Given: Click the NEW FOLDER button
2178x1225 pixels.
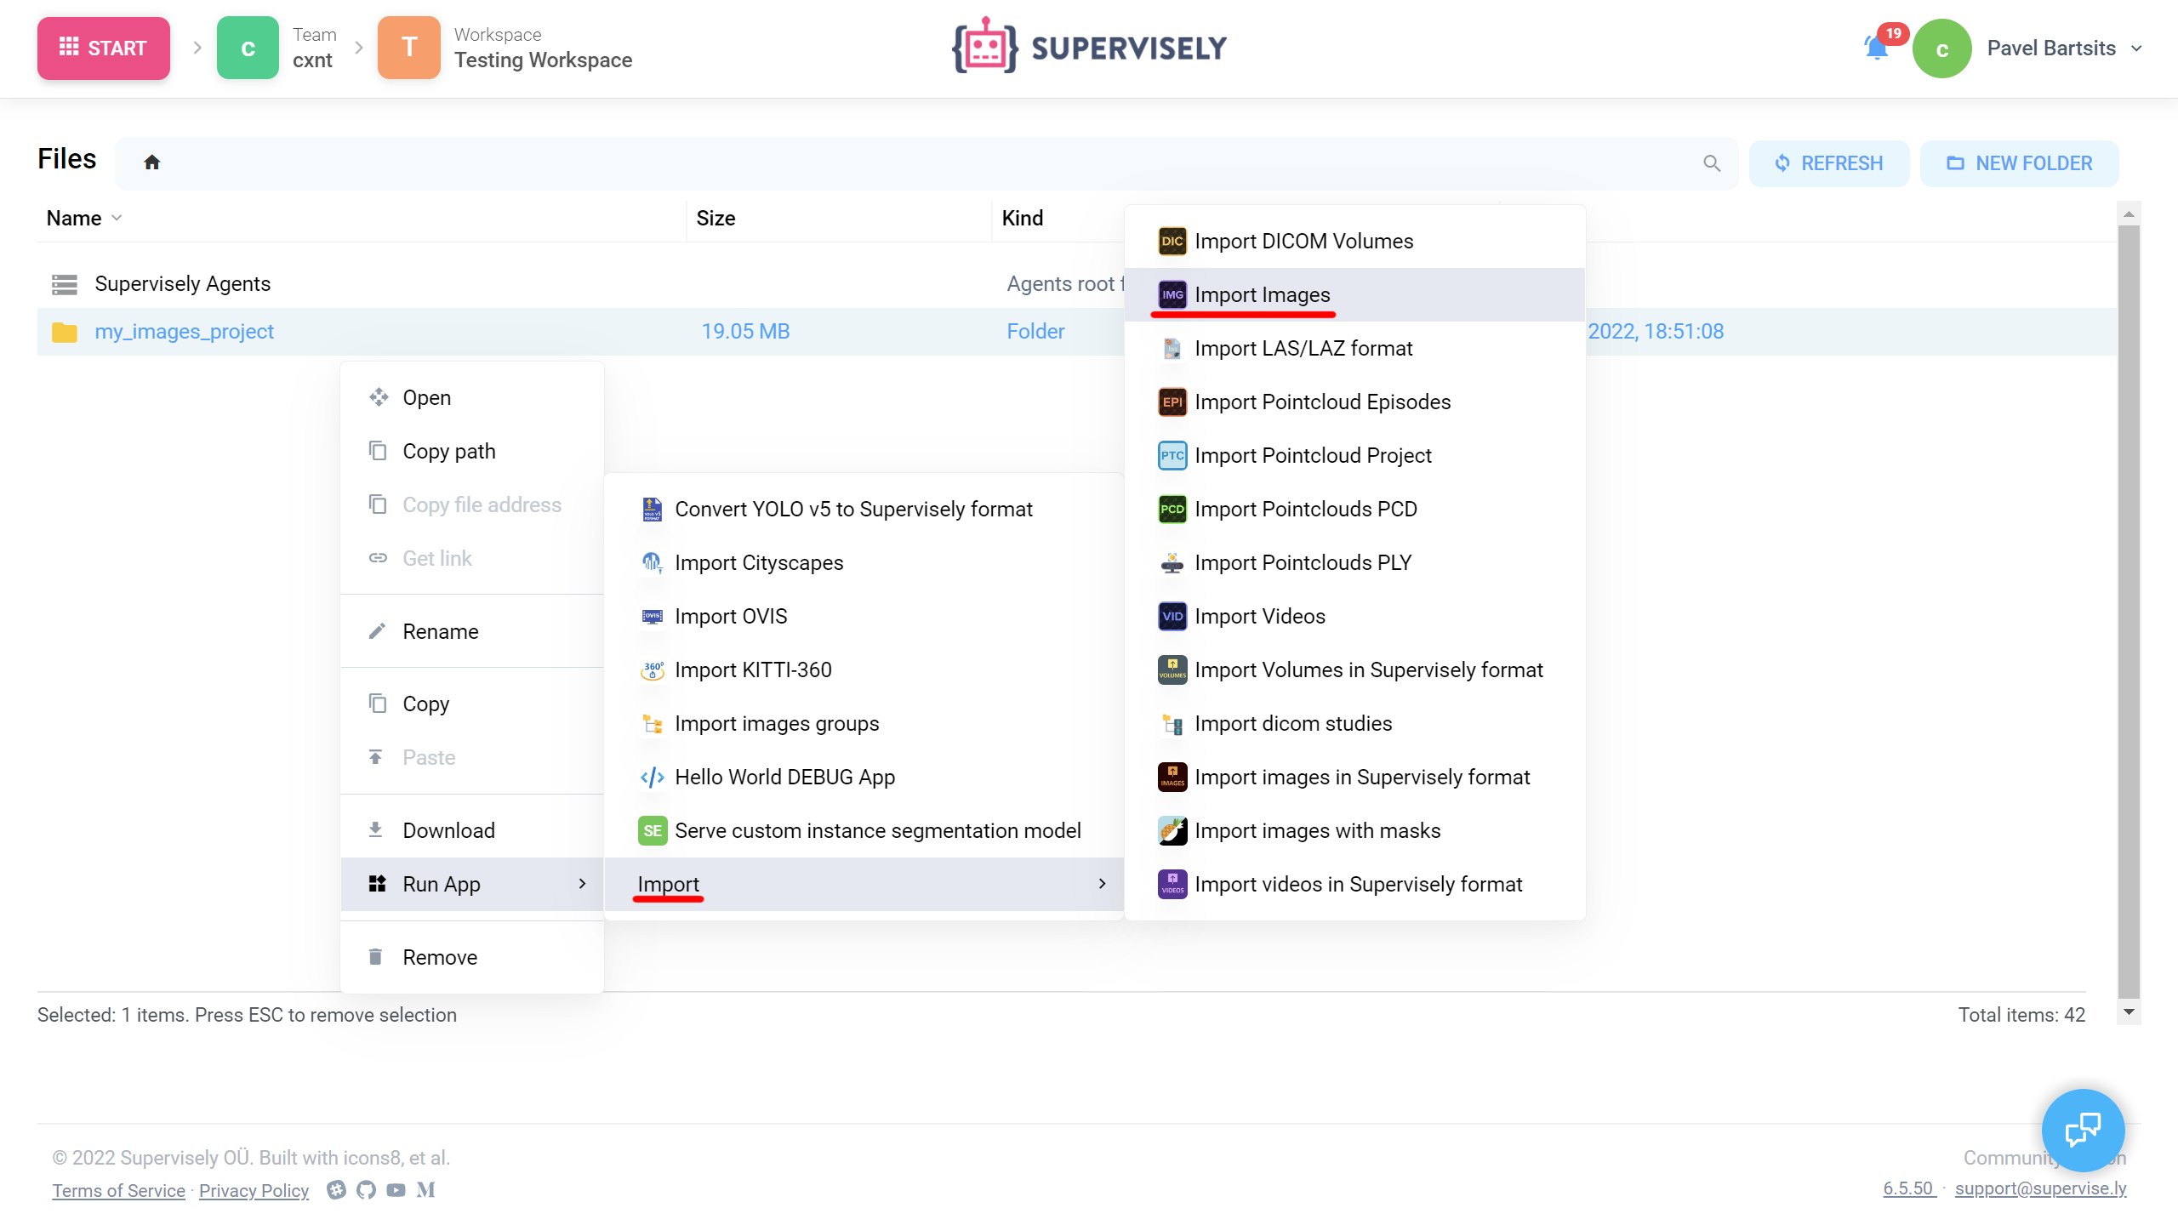Looking at the screenshot, I should [x=2019, y=163].
